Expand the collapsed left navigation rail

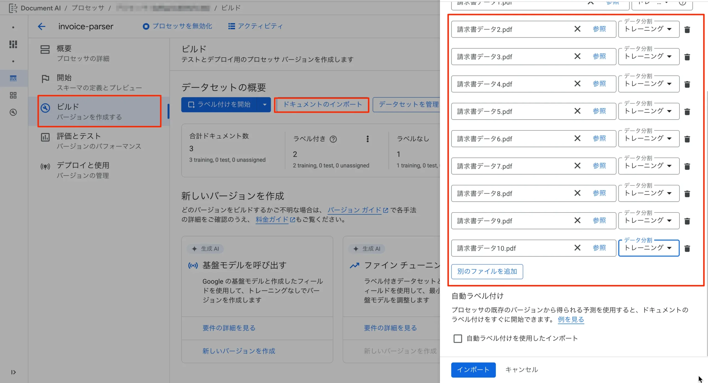13,372
